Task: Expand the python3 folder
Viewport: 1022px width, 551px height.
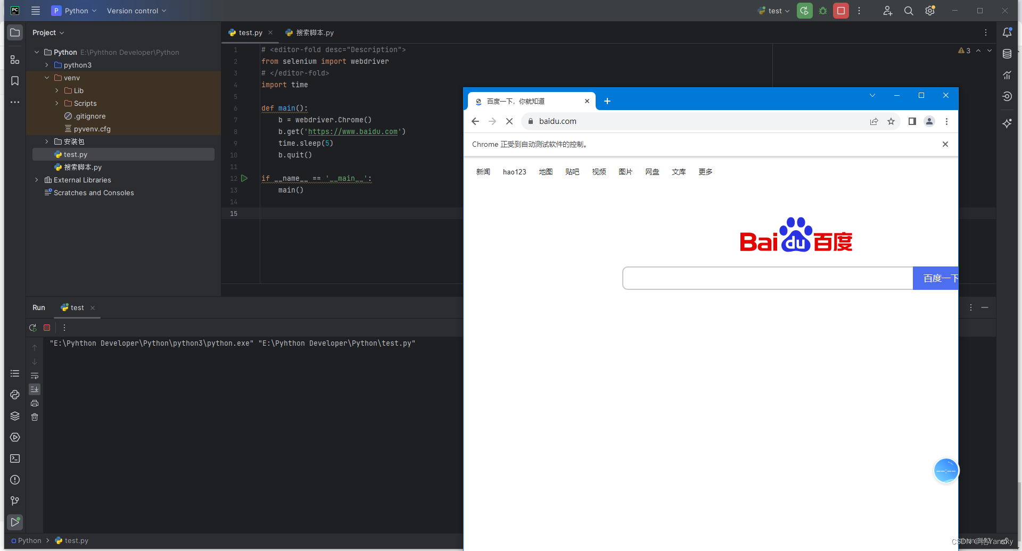Action: coord(47,65)
